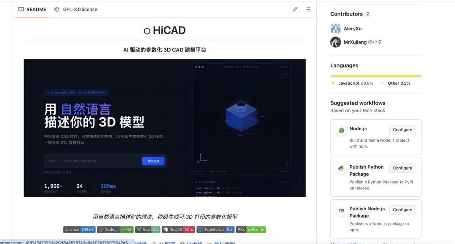Select the JavaScript 99.8% language
455x244 pixels.
[356, 83]
